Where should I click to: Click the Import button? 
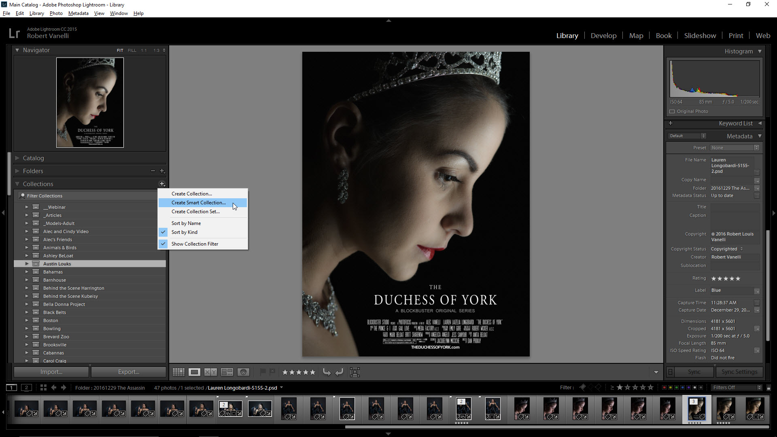(x=51, y=372)
